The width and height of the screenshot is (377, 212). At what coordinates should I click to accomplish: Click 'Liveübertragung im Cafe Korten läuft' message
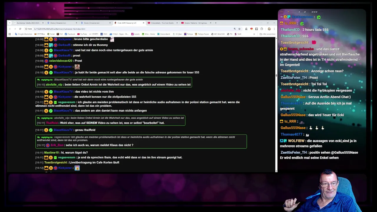(x=94, y=163)
